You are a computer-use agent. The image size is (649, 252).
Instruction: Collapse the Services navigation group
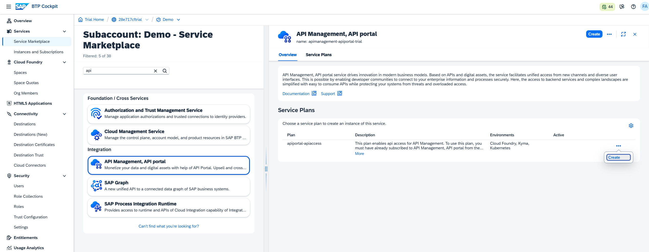(64, 31)
